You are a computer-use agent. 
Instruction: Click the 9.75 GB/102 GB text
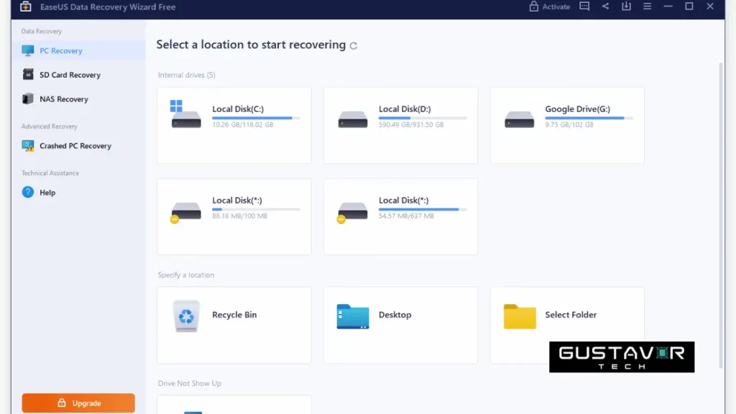[569, 125]
